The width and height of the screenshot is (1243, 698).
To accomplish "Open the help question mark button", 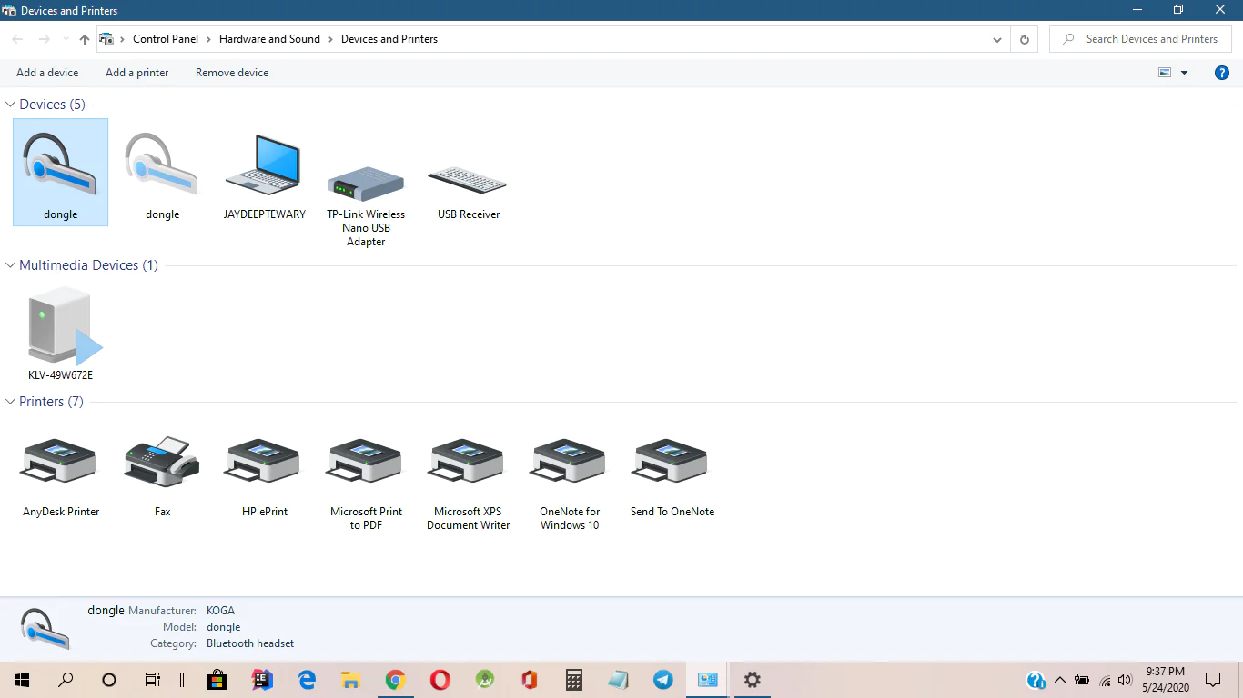I will (x=1222, y=73).
